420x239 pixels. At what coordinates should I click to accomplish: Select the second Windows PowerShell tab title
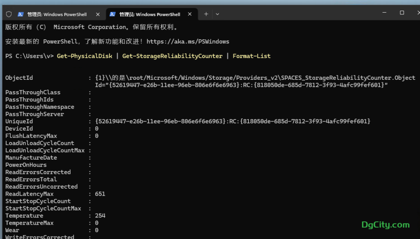pos(149,14)
